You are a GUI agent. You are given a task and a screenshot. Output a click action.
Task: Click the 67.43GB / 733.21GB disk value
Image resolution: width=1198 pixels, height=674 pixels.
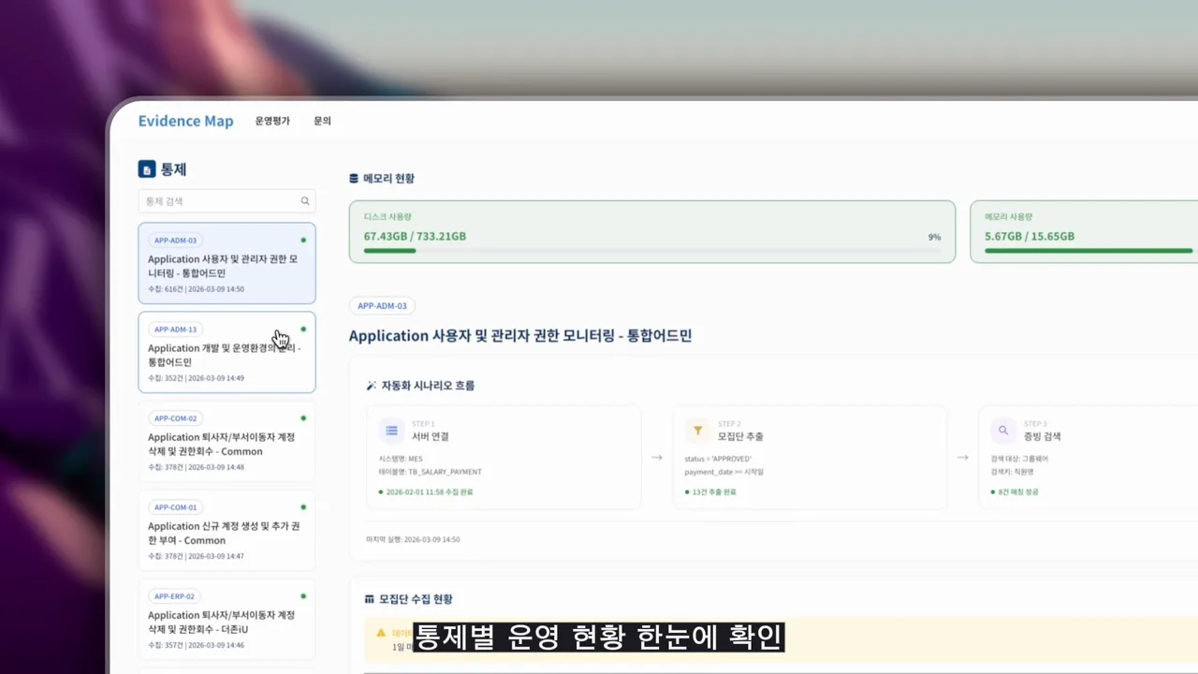(415, 236)
